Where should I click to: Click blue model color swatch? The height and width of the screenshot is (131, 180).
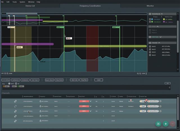coord(152,19)
